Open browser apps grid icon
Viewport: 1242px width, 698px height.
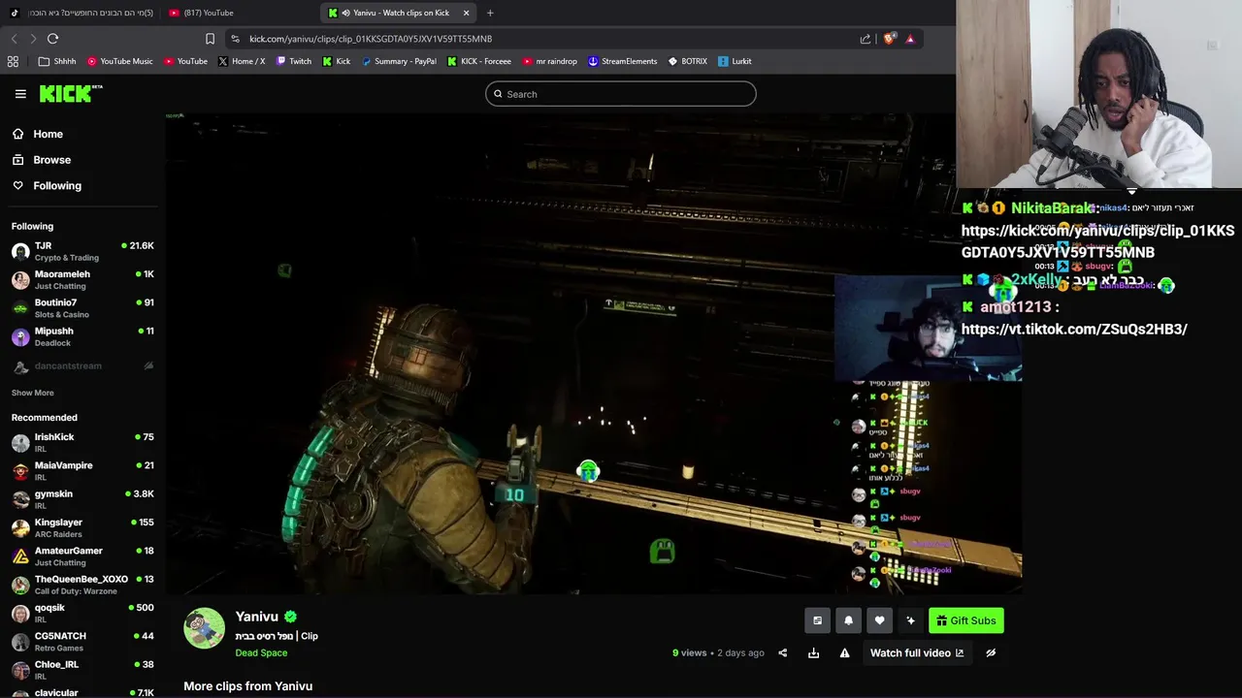pyautogui.click(x=13, y=61)
